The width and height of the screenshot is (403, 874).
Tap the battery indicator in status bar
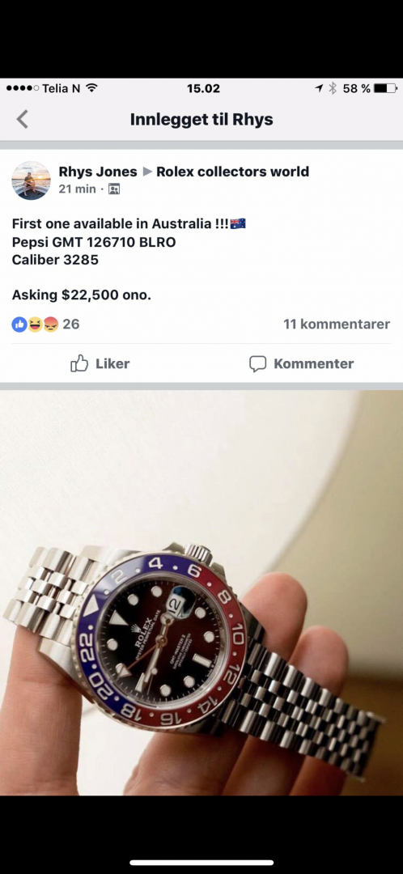coord(385,88)
